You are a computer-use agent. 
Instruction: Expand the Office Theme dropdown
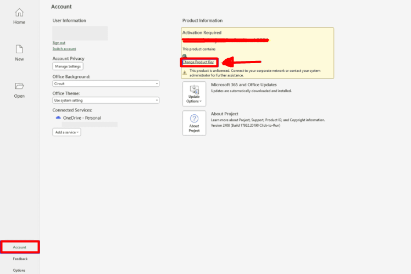(106, 100)
